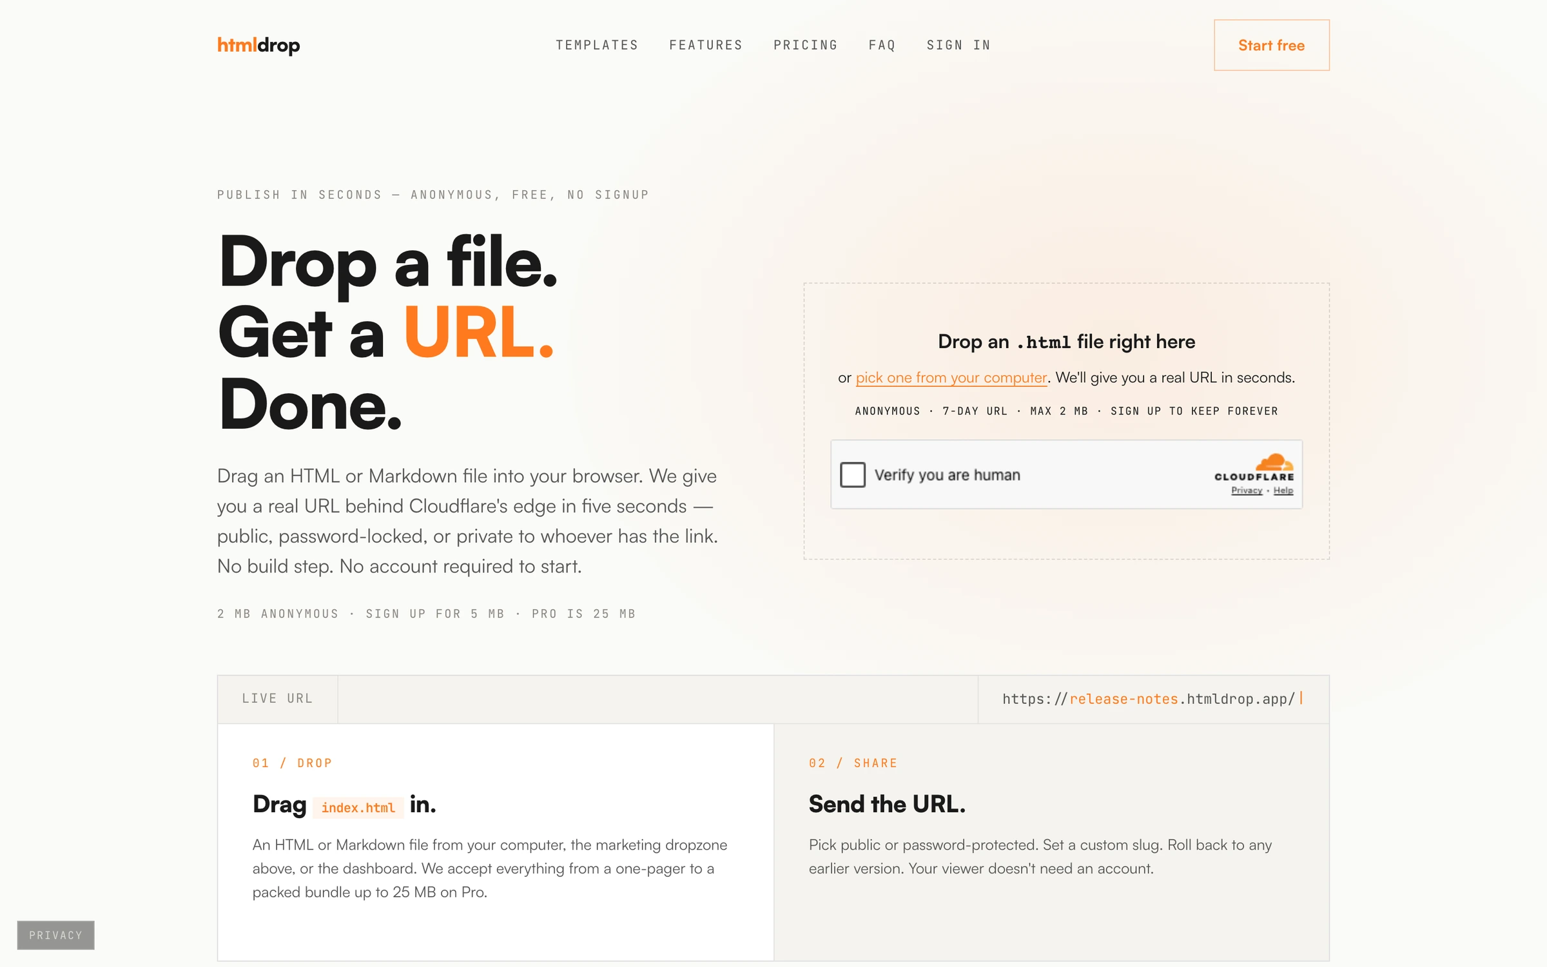This screenshot has height=967, width=1547.
Task: Click the Send the URL. heading
Action: (x=887, y=804)
